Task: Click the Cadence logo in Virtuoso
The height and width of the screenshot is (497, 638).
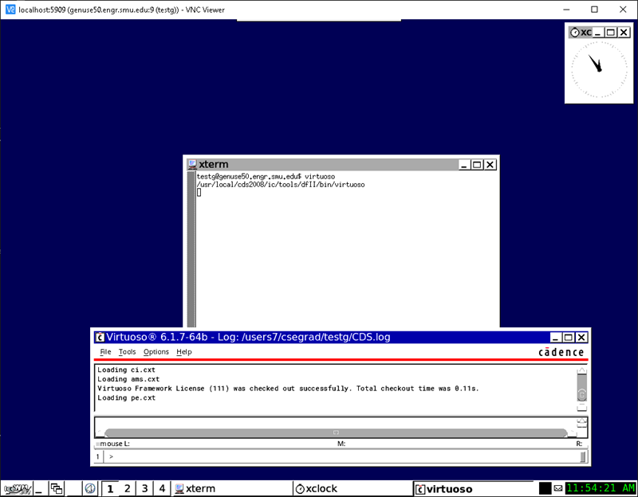Action: (561, 352)
